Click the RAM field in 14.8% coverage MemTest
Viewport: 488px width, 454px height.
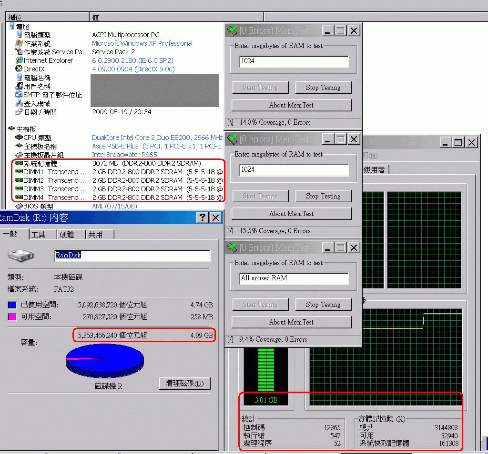[x=294, y=61]
